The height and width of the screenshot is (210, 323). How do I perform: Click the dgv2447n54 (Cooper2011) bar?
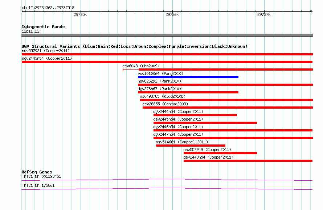coord(233,138)
